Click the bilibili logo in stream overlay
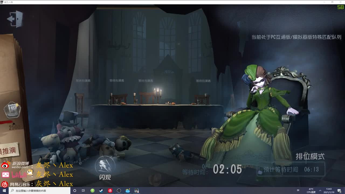Viewport: 345px width, 194px height. point(5,175)
